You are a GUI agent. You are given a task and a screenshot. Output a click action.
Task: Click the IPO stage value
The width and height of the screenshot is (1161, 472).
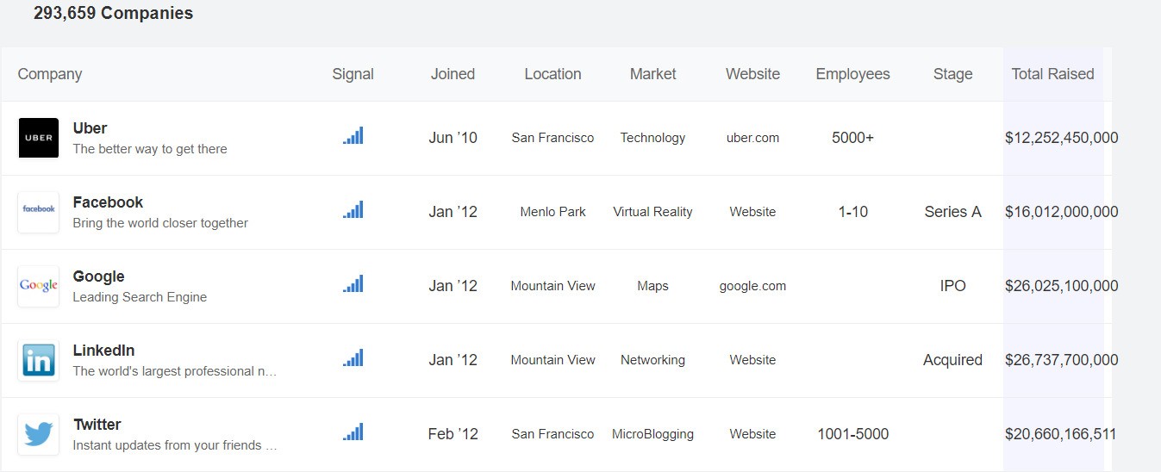click(x=953, y=286)
